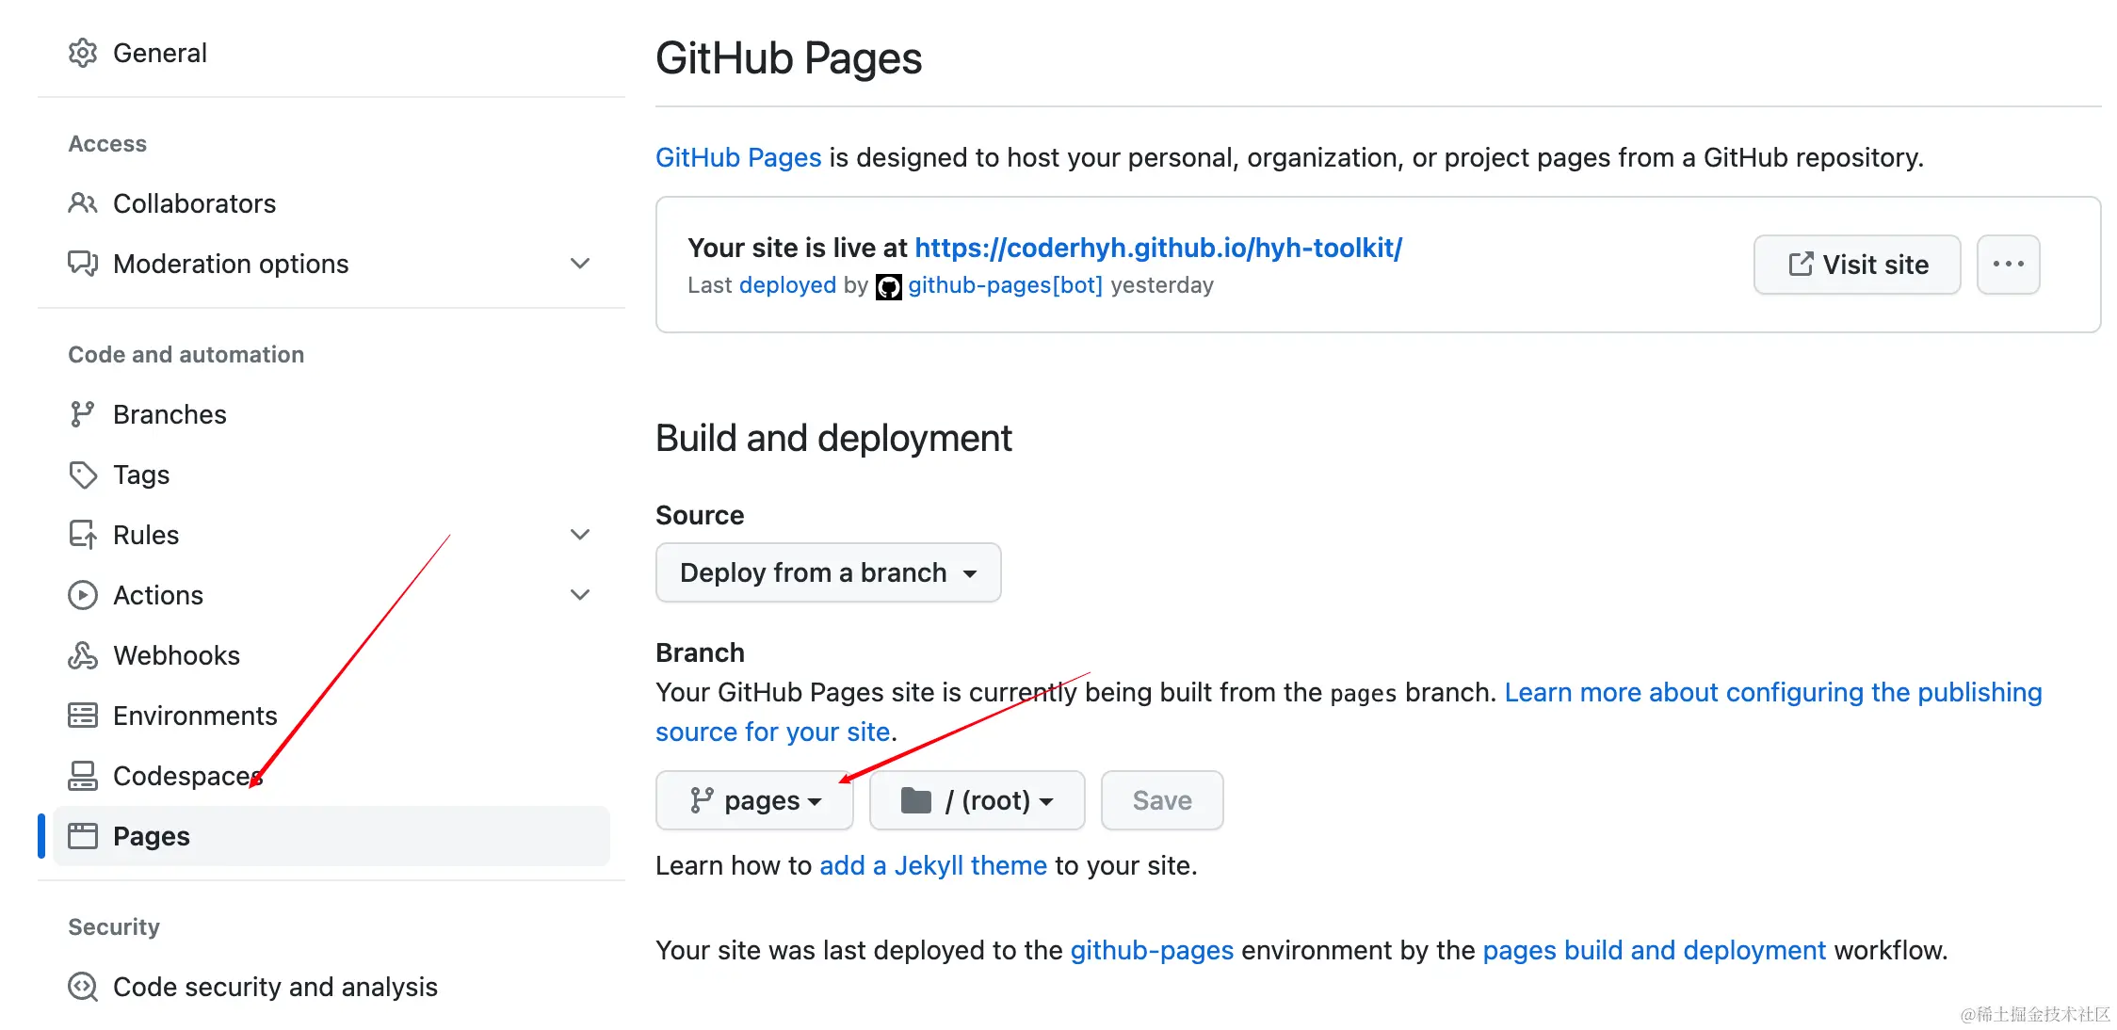
Task: Expand the Actions section chevron
Action: click(580, 595)
